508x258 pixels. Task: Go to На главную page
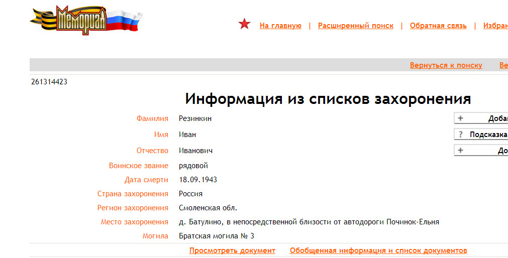click(280, 26)
